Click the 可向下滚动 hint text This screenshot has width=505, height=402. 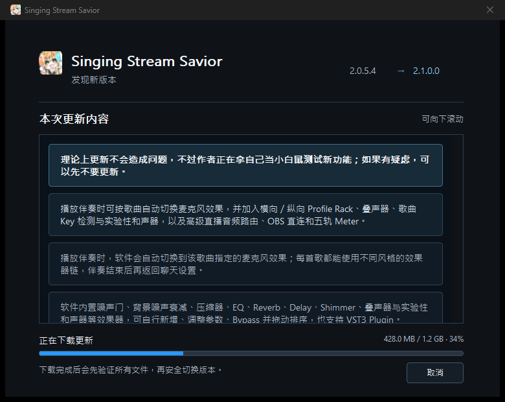point(442,119)
